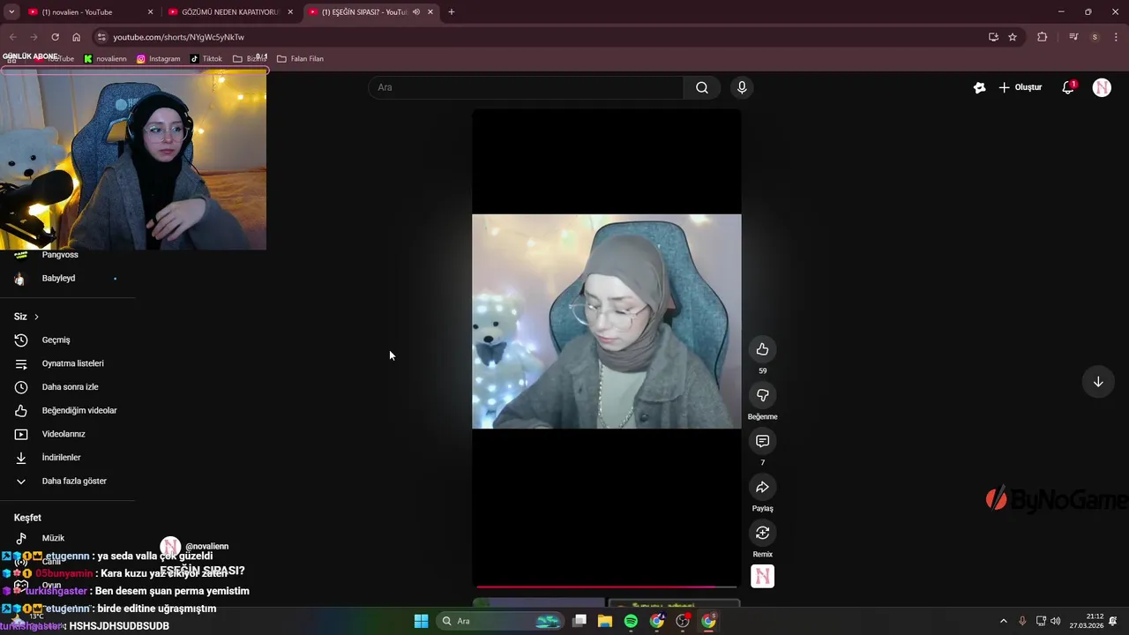
Task: Go to browser home page
Action: click(x=76, y=37)
